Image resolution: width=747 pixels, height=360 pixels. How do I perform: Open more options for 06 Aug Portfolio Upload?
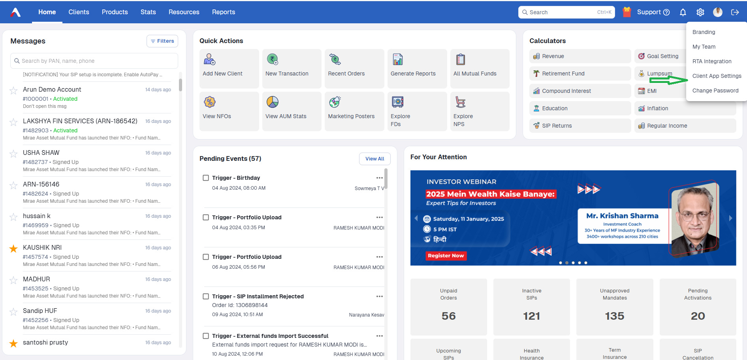pos(379,257)
